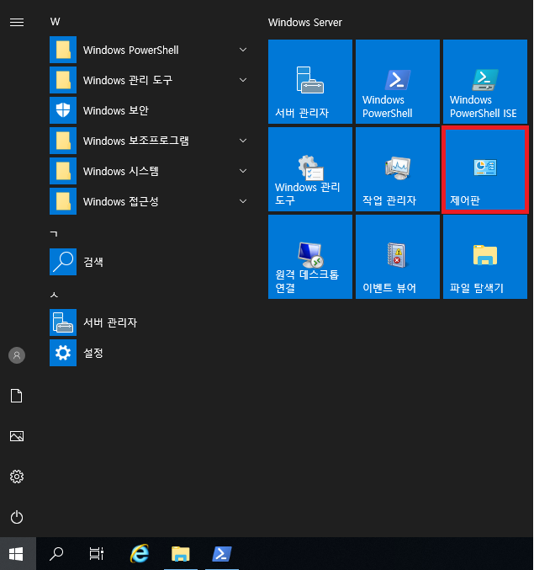
Task: Click the Windows 관리 도구 folder icon
Action: pos(63,80)
